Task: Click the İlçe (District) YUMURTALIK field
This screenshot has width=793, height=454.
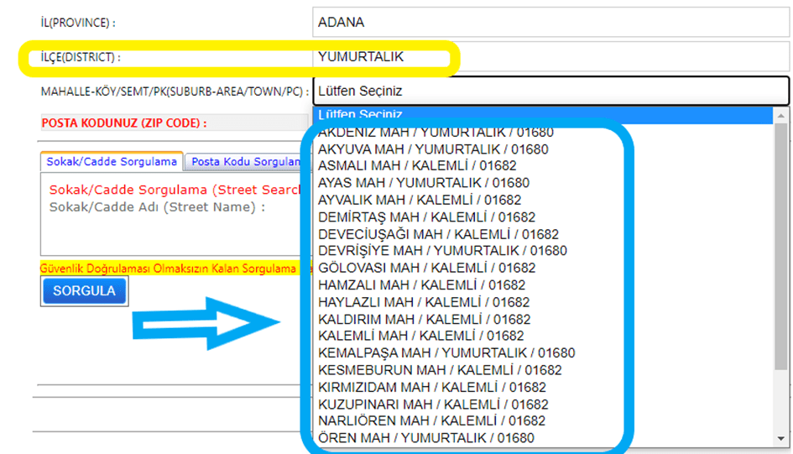Action: [550, 58]
